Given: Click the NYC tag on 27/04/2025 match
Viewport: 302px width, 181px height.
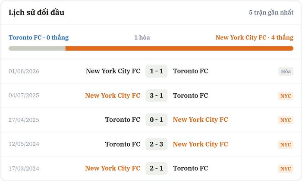Looking at the screenshot, I should coord(286,120).
